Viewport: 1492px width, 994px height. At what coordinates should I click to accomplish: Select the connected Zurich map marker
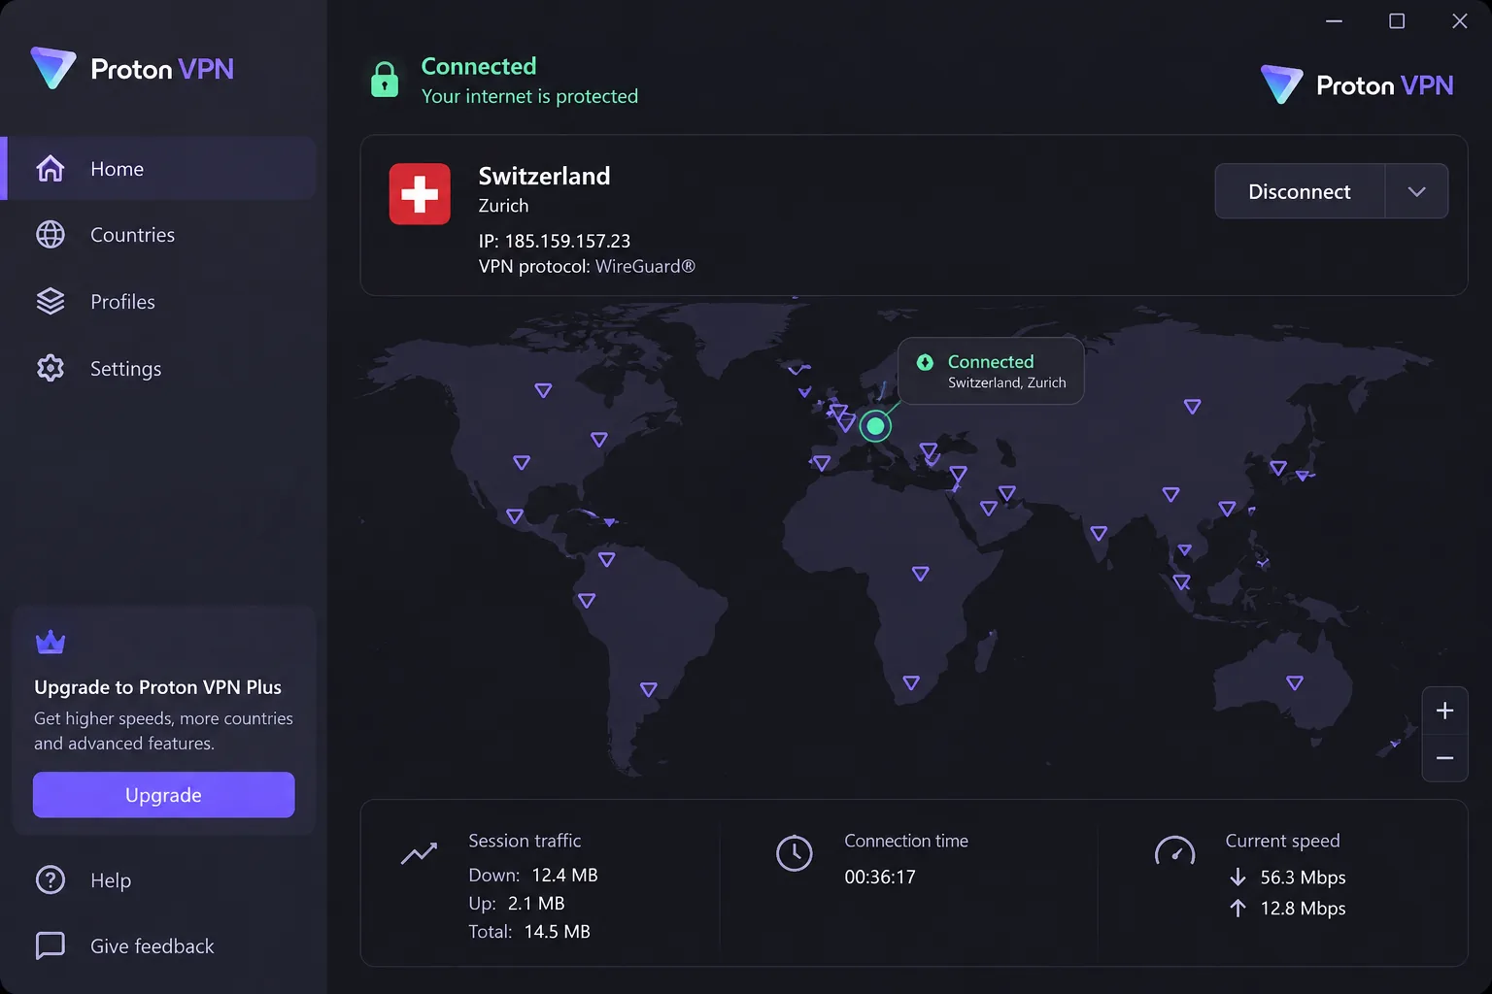click(x=875, y=425)
